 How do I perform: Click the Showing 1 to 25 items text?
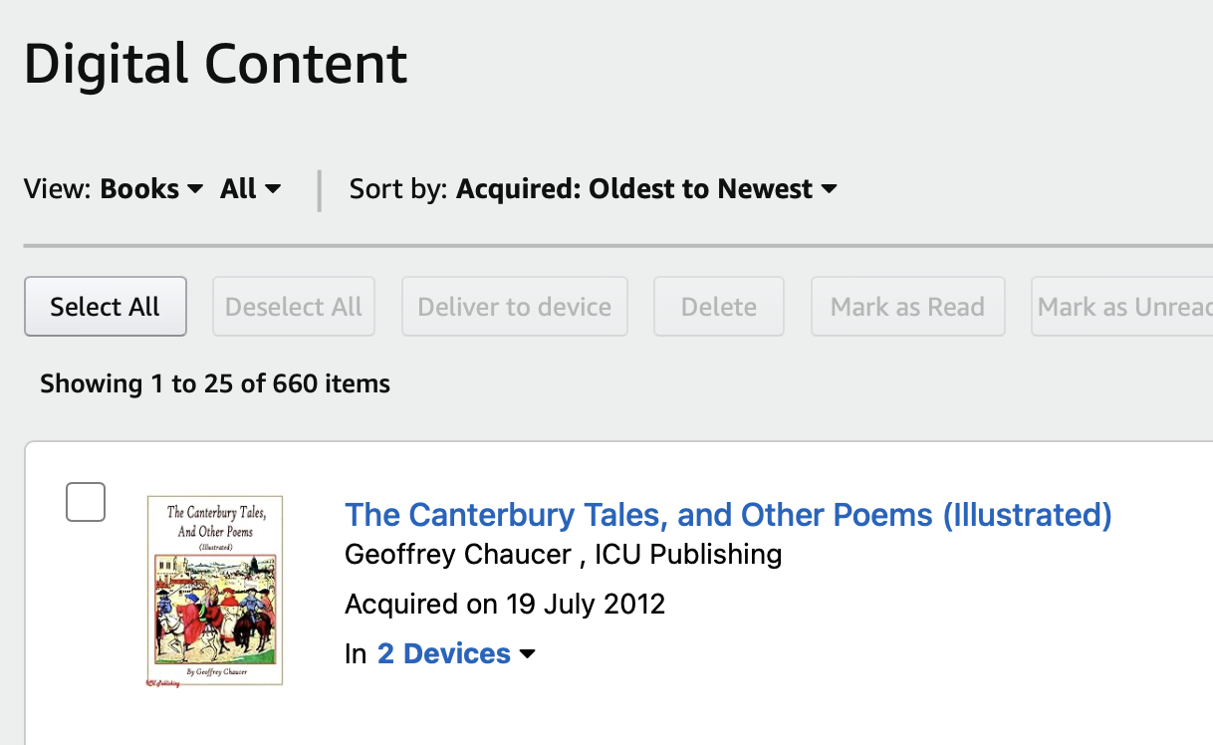[x=214, y=382]
